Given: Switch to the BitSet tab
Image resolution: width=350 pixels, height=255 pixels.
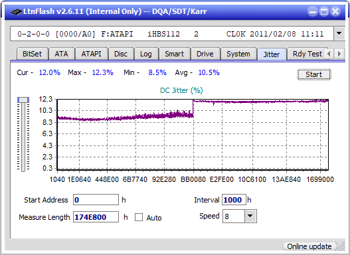Looking at the screenshot, I should click(x=32, y=54).
